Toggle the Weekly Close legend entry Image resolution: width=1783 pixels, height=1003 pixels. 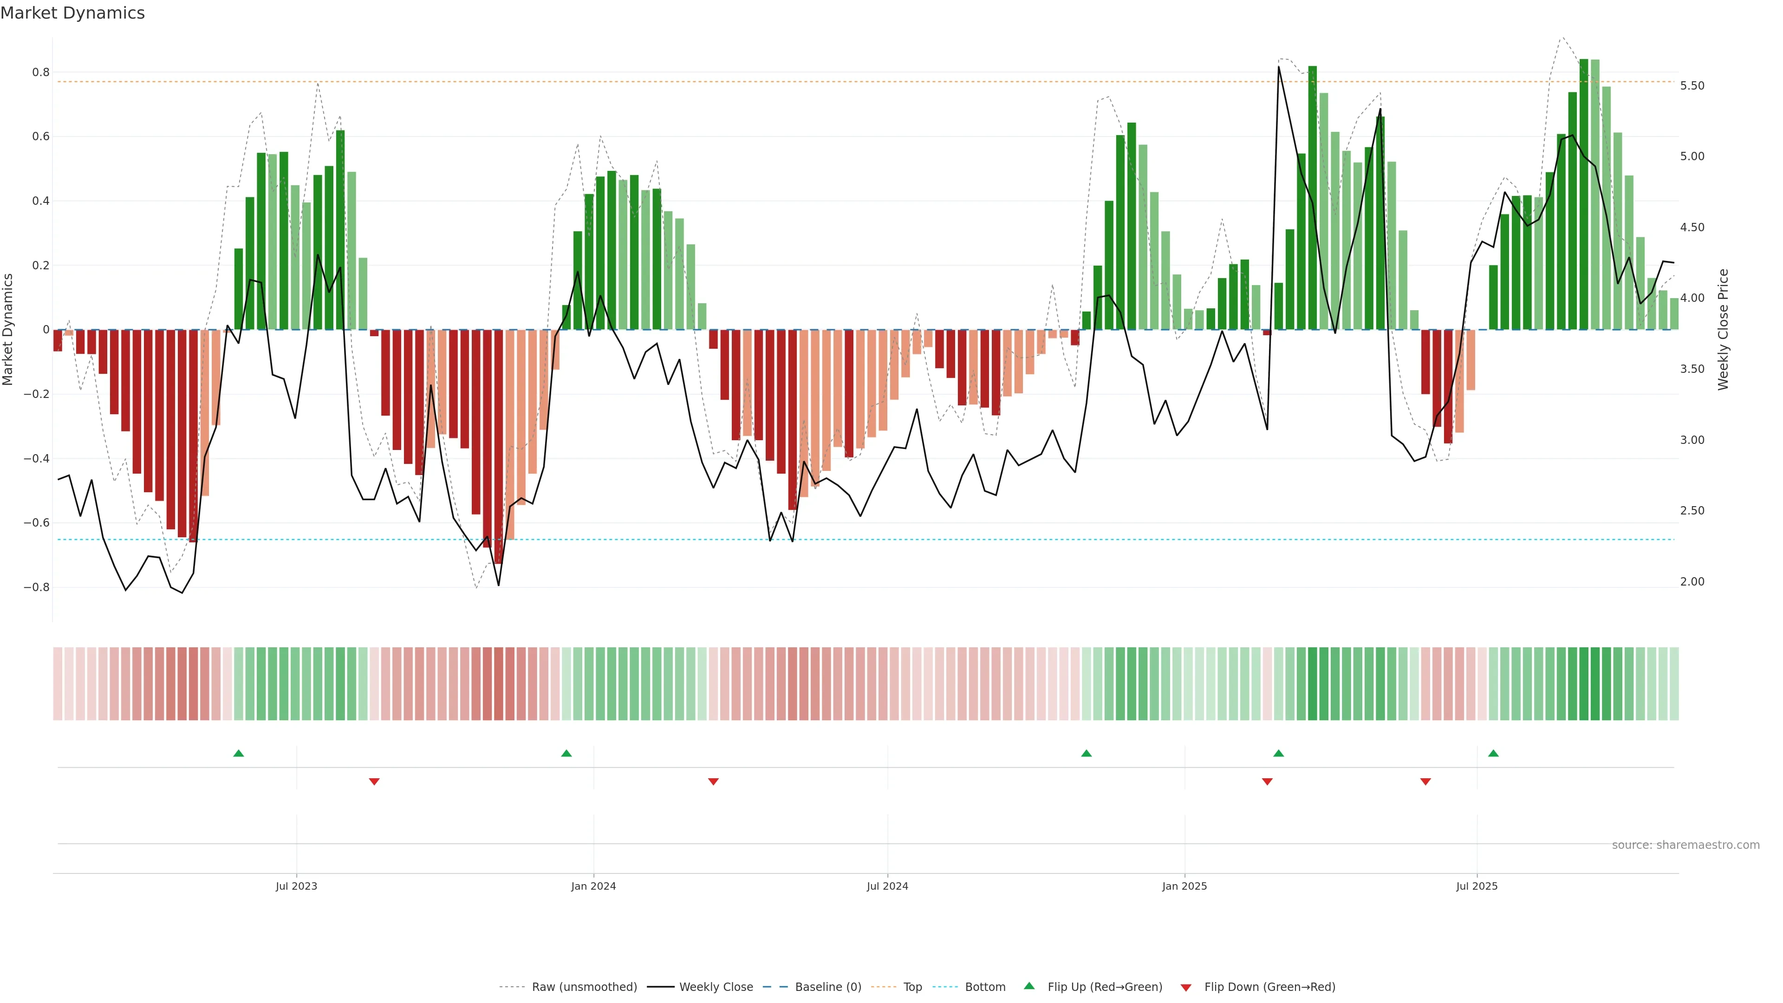click(716, 987)
